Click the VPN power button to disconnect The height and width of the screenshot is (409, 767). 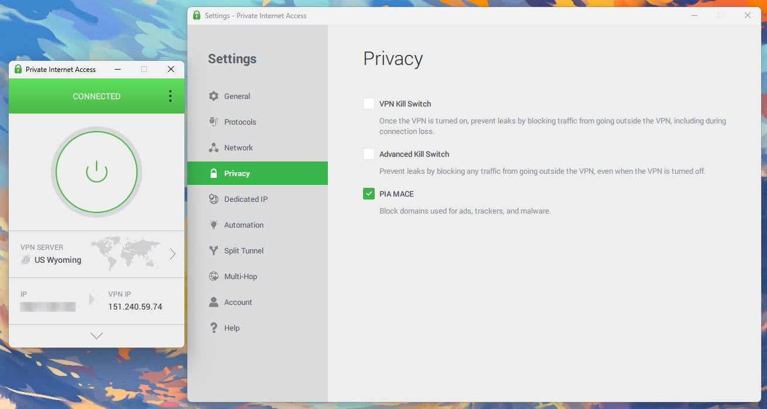coord(97,172)
